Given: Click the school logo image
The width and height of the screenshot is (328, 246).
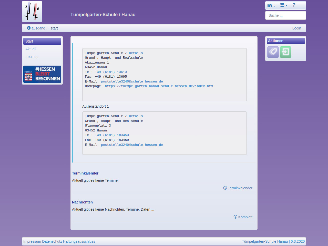Looking at the screenshot, I should tap(32, 12).
